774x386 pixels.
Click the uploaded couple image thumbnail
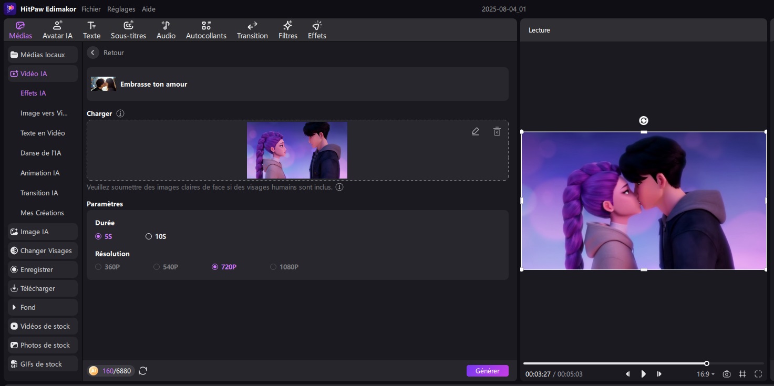pyautogui.click(x=297, y=150)
